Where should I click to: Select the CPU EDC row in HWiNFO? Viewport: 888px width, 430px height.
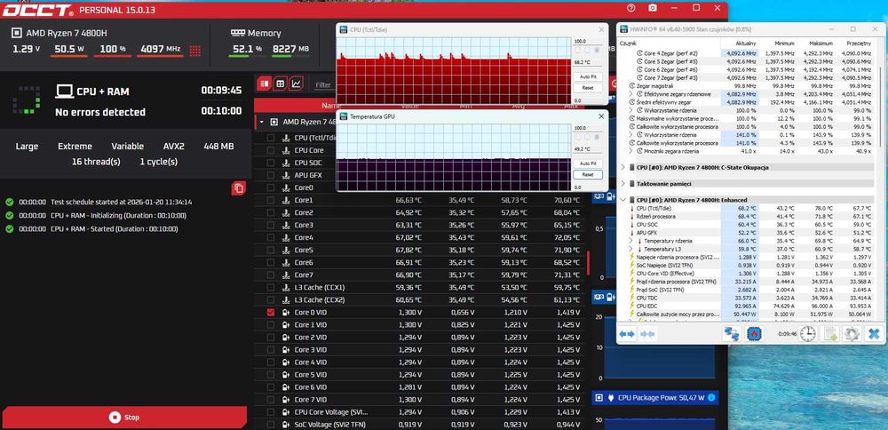747,306
